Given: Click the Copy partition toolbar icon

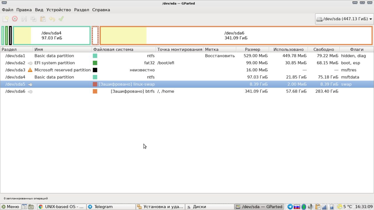Looking at the screenshot, I should coord(33,19).
